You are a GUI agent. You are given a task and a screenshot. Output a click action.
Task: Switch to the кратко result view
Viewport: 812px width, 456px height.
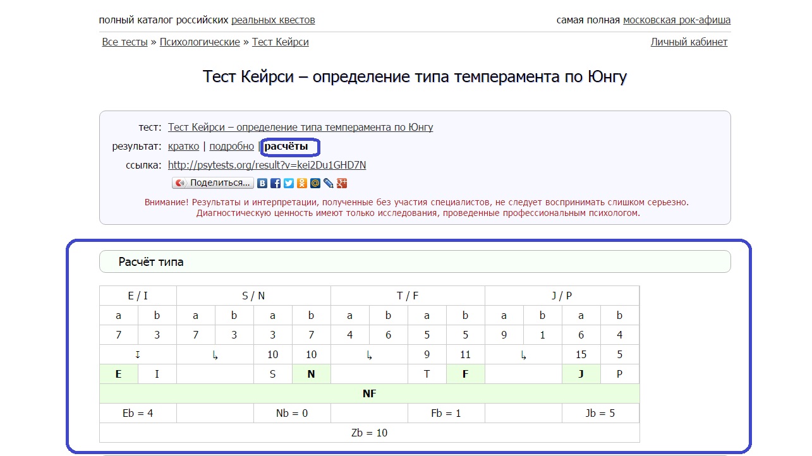click(x=183, y=147)
